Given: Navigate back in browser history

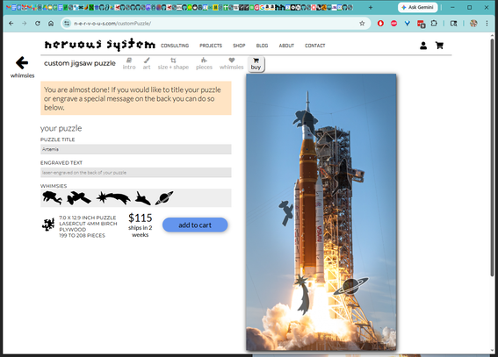Looking at the screenshot, I should (x=11, y=23).
